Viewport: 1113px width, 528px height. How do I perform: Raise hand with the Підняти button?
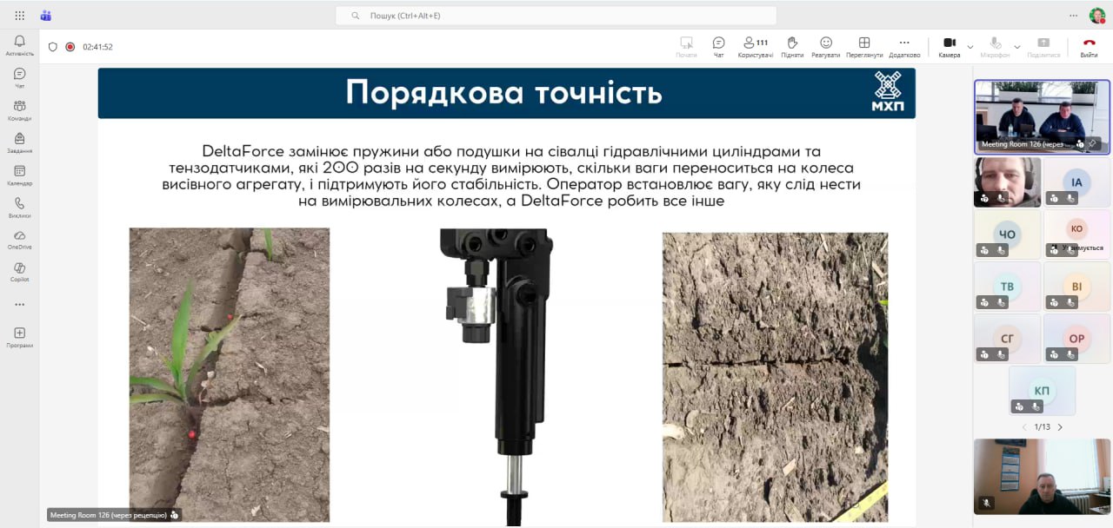click(x=792, y=46)
